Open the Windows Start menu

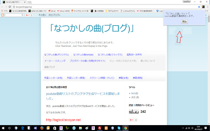(3, 128)
